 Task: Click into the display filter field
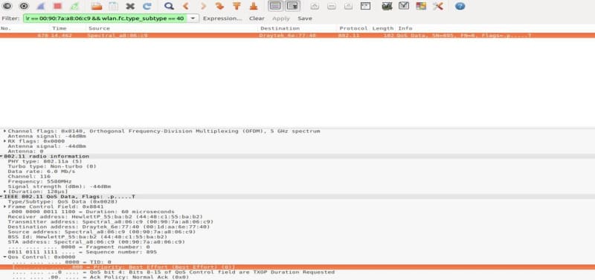click(105, 18)
